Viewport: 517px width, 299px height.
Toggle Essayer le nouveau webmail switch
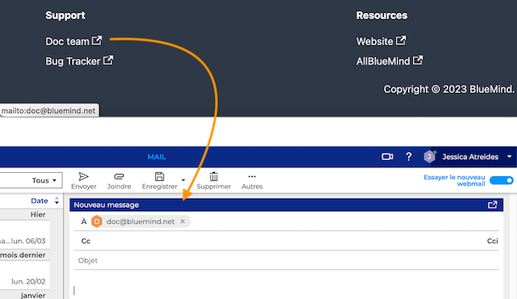[501, 180]
